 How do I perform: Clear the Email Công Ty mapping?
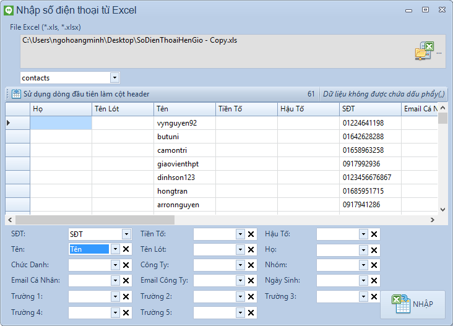251,280
